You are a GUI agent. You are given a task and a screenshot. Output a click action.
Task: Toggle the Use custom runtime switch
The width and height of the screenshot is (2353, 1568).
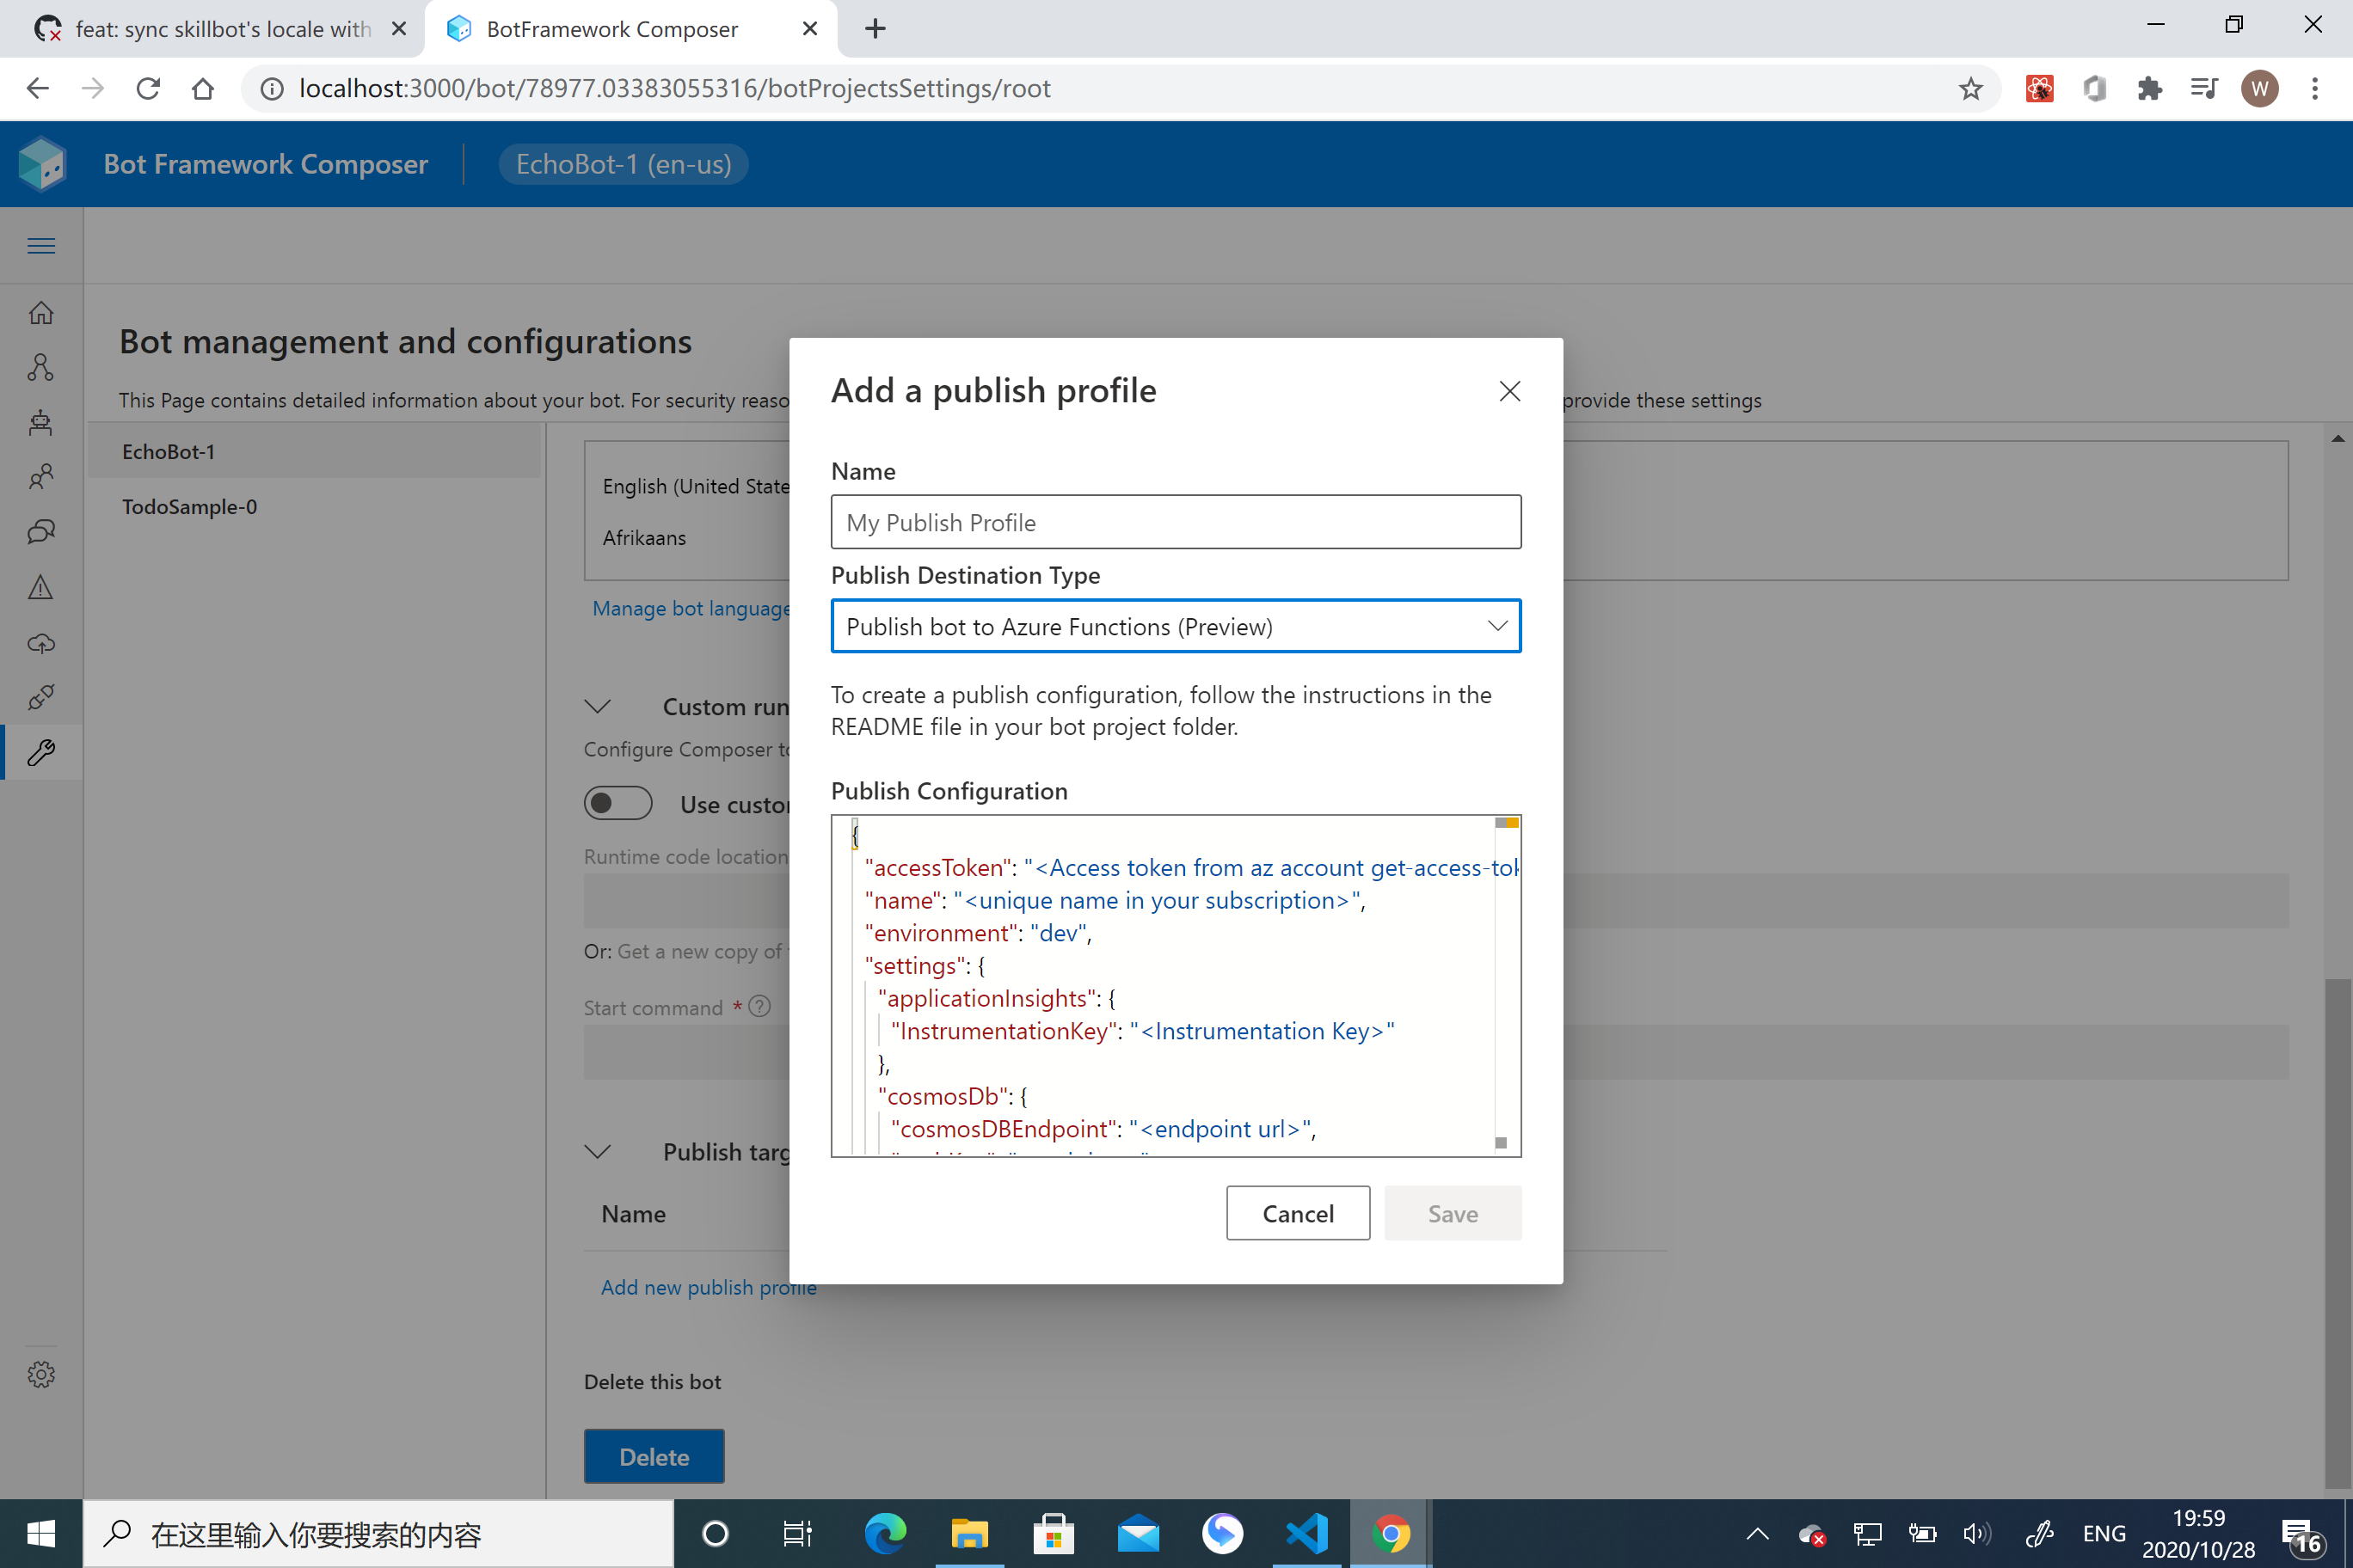tap(617, 804)
